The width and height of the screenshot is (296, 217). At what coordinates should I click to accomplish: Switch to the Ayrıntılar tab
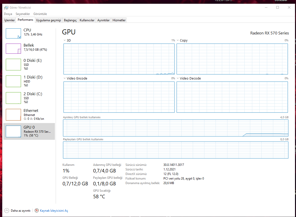[103, 20]
